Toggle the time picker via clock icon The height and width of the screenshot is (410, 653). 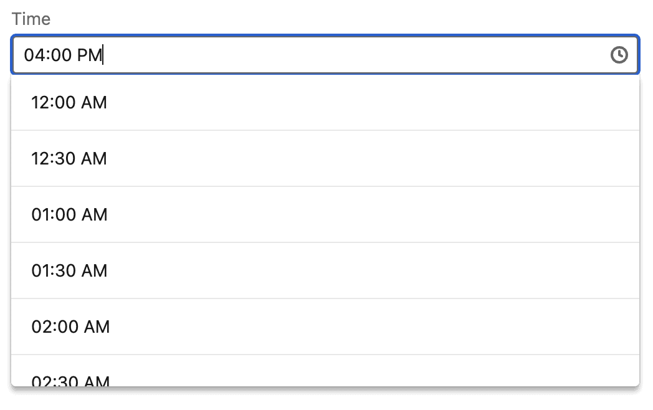point(619,55)
